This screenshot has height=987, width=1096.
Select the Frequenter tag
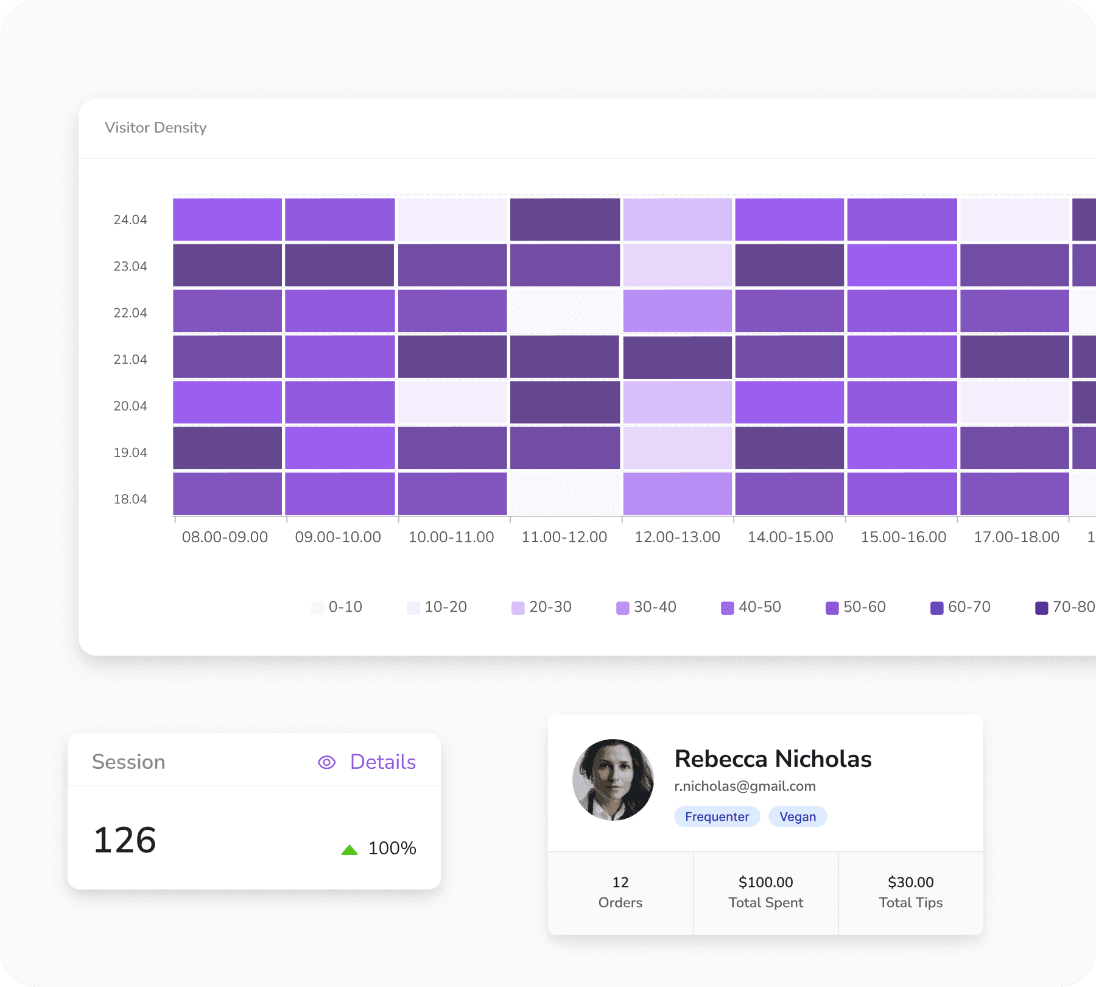(717, 816)
